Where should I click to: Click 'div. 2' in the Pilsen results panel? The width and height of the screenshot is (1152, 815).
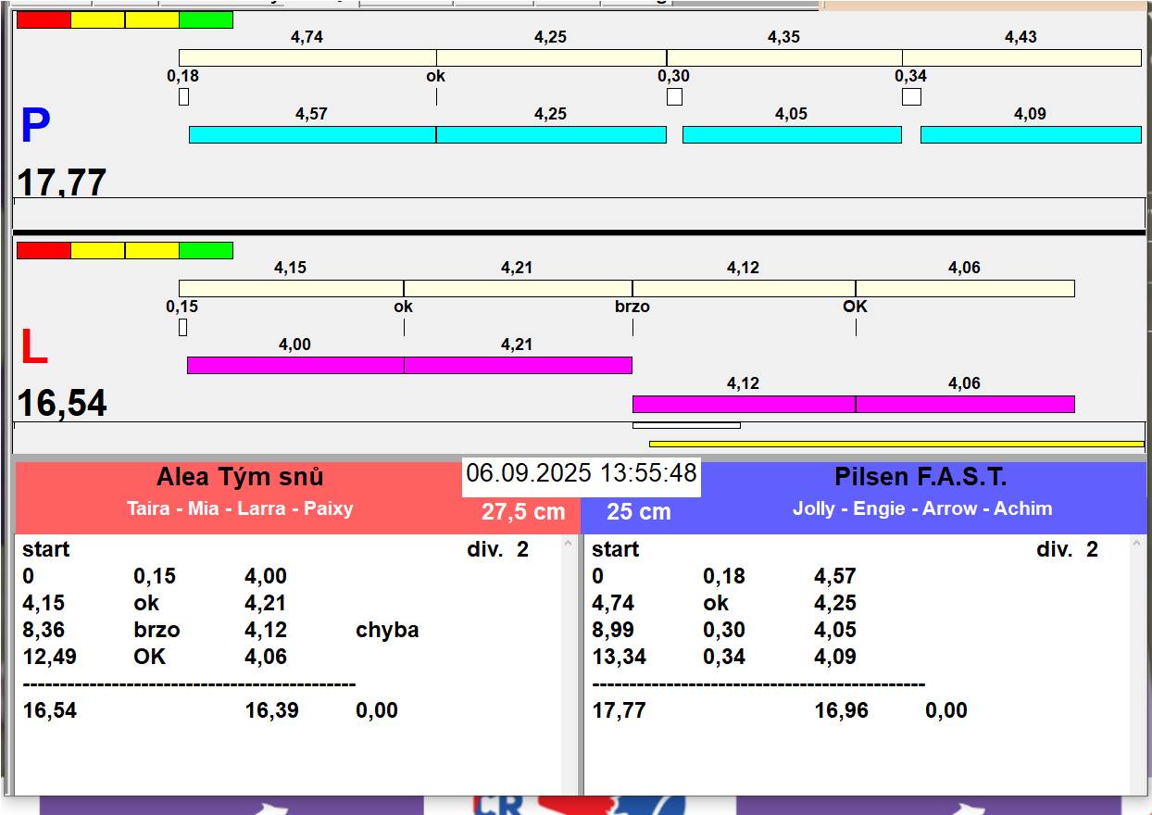coord(1068,549)
